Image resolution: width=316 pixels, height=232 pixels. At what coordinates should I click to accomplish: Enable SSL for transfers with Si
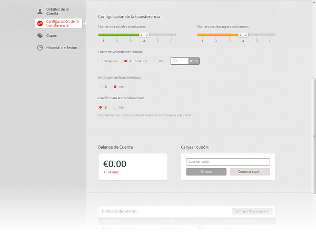pyautogui.click(x=101, y=107)
